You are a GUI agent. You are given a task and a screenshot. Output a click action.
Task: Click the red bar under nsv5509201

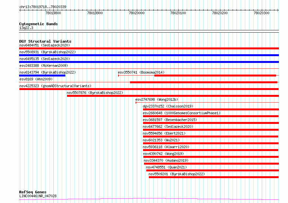point(214,177)
